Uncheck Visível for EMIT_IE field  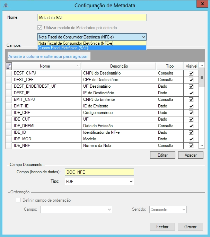(191, 106)
